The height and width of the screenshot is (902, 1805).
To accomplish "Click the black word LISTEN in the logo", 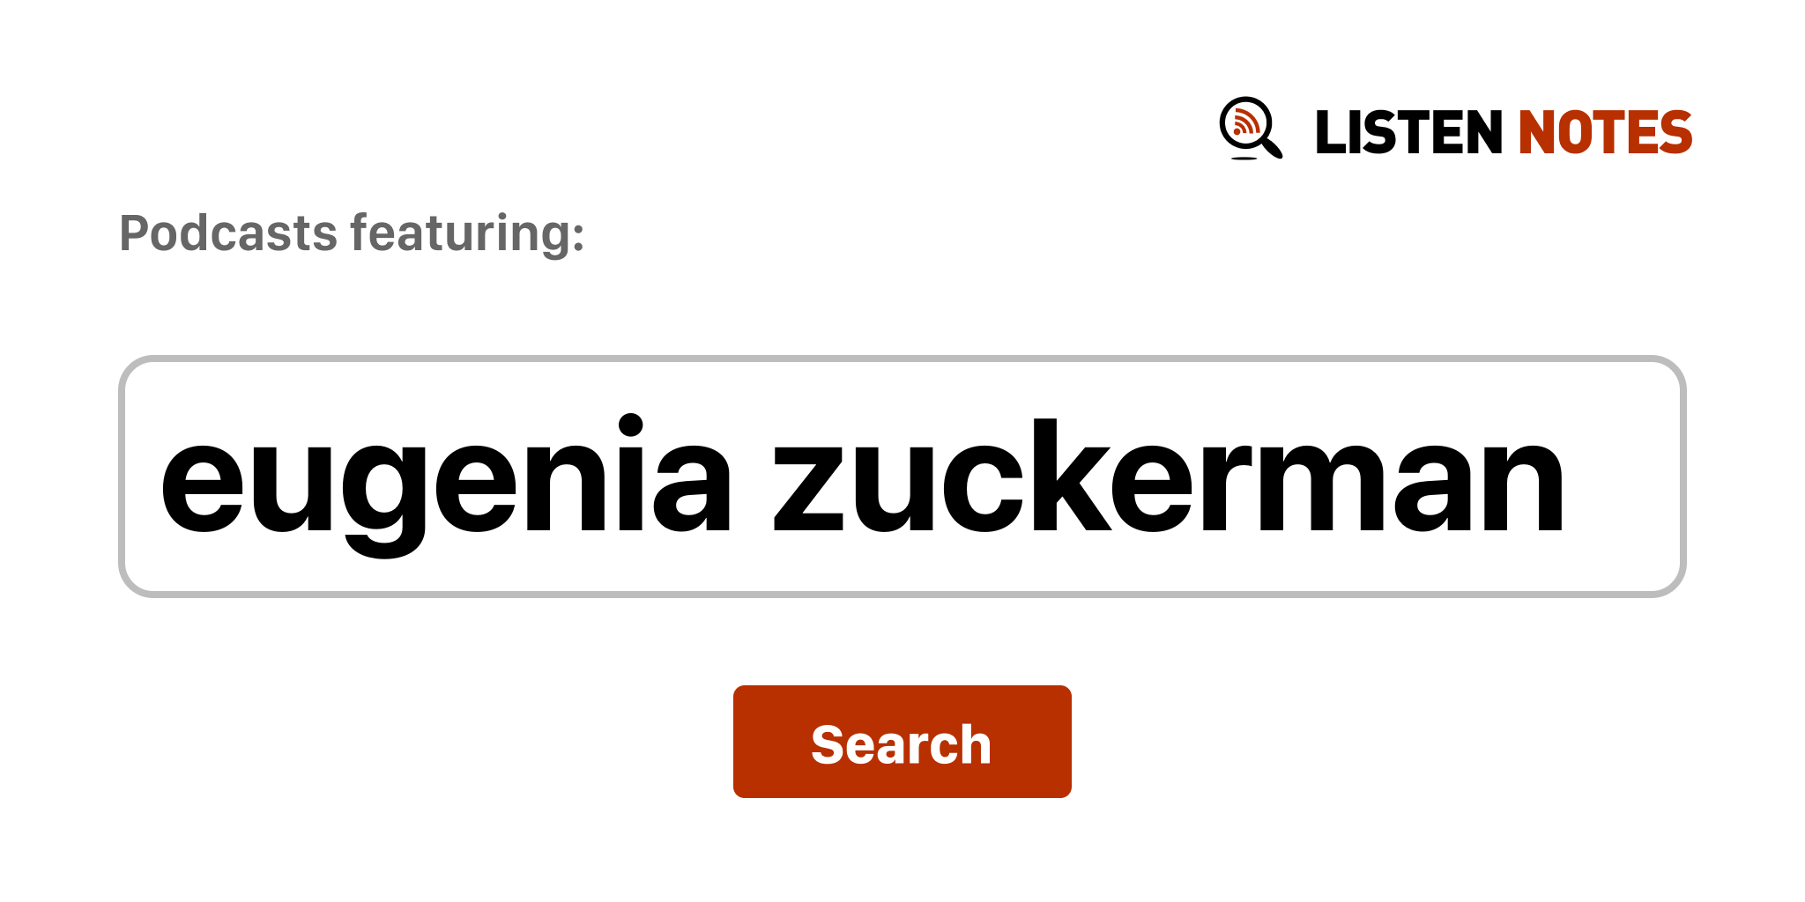I will (1408, 132).
